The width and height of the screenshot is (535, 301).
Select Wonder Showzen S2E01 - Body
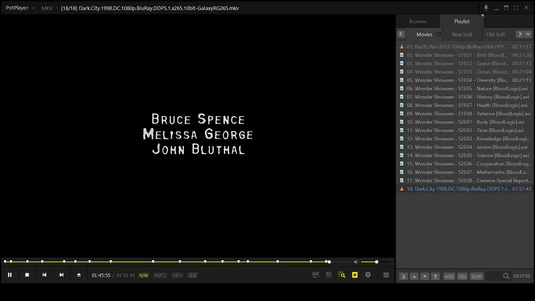tap(465, 122)
